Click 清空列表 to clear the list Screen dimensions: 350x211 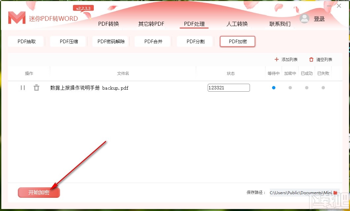point(321,59)
